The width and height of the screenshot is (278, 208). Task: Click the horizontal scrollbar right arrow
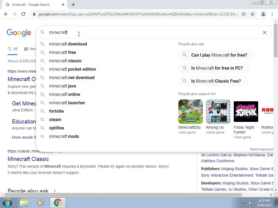click(271, 195)
